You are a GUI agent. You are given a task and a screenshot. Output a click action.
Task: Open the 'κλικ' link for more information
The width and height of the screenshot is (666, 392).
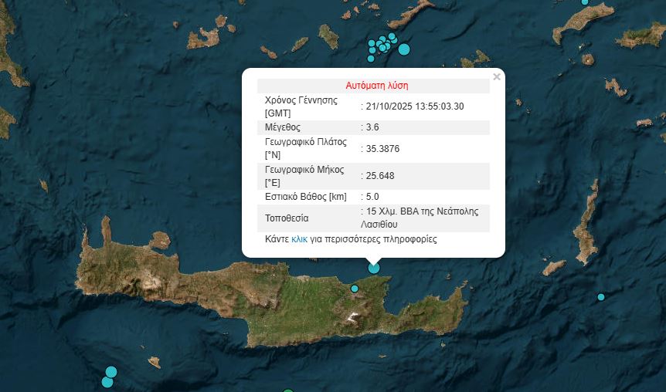click(299, 239)
